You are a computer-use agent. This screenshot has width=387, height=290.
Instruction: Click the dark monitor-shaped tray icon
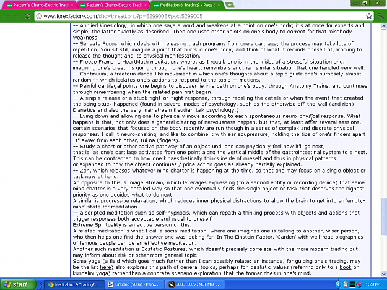coord(352,284)
